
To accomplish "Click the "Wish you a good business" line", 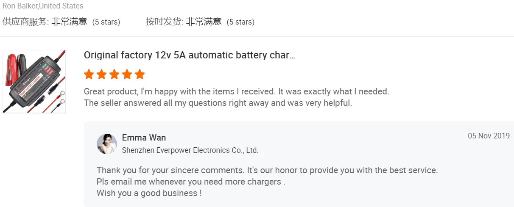I will click(149, 193).
